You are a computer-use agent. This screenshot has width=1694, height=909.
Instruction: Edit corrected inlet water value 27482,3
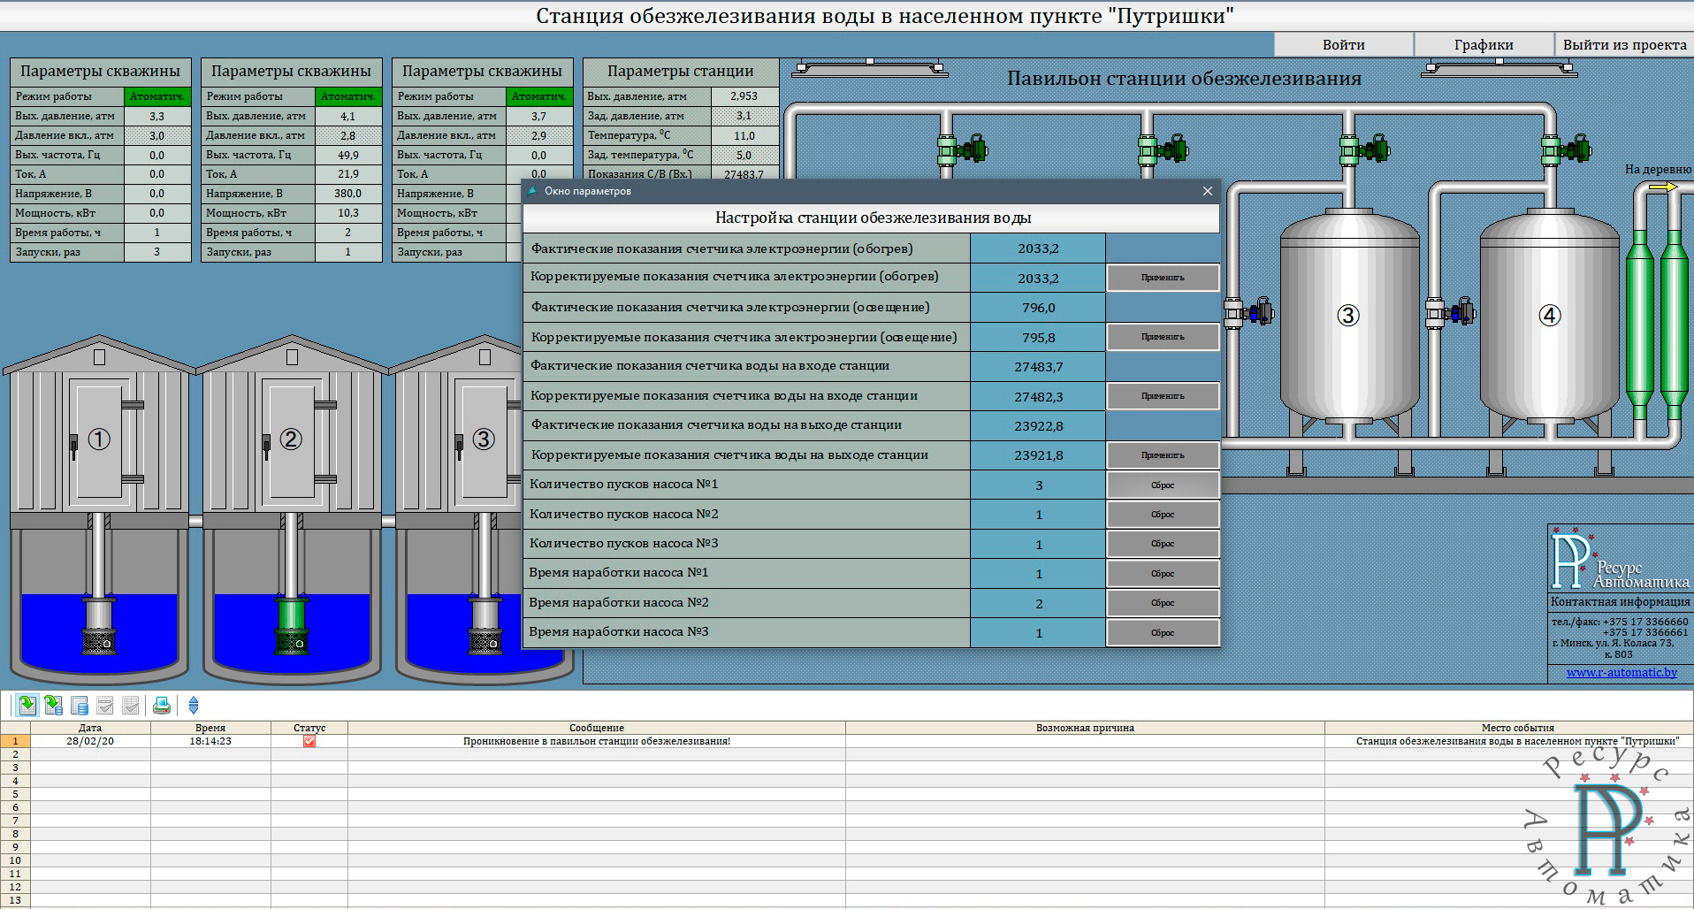tap(1038, 396)
